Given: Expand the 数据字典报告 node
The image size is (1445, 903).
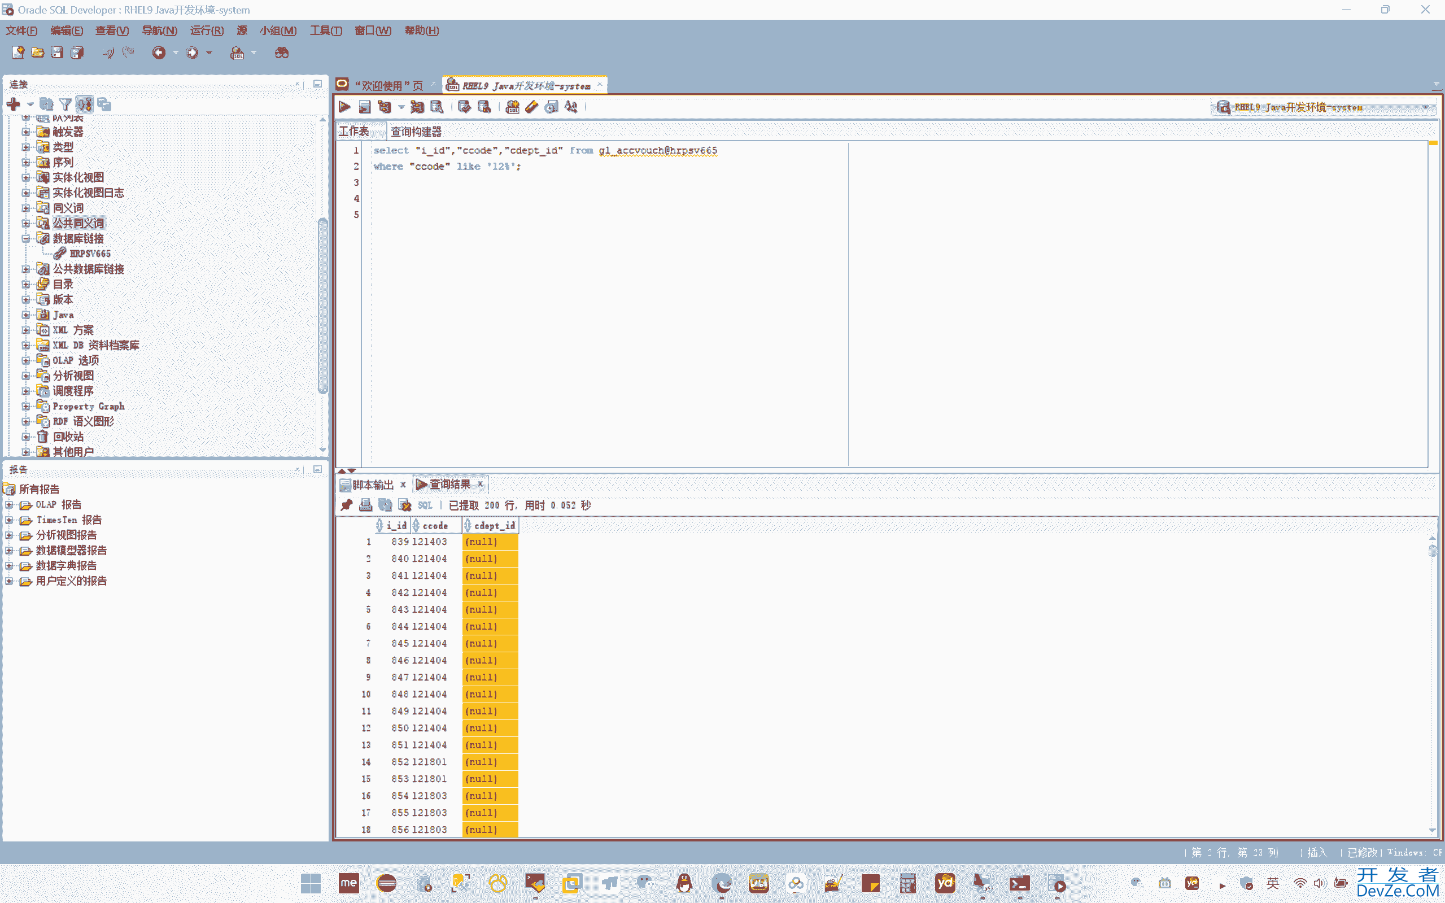Looking at the screenshot, I should point(9,565).
